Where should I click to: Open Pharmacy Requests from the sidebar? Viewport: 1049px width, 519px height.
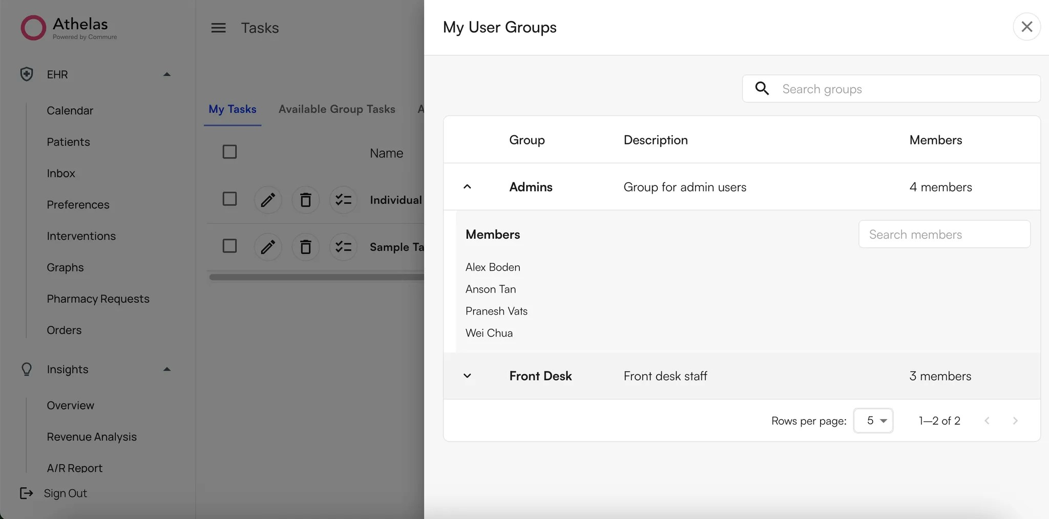point(98,298)
